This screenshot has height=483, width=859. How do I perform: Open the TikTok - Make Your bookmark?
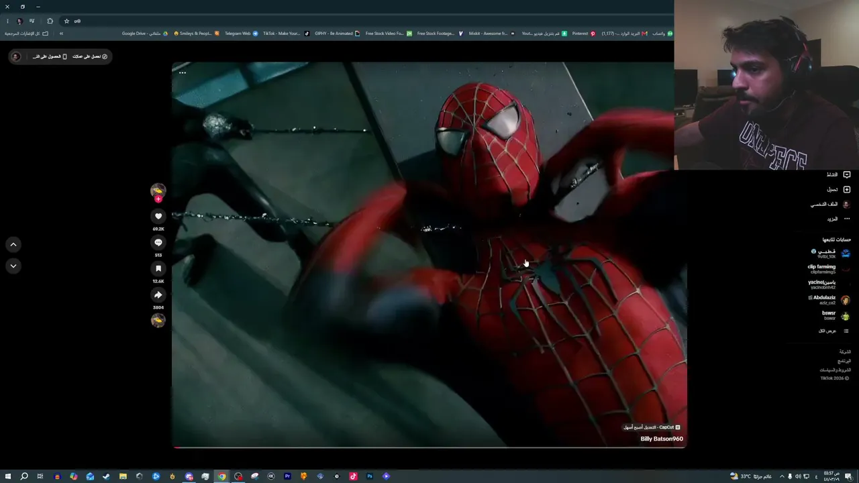[286, 34]
